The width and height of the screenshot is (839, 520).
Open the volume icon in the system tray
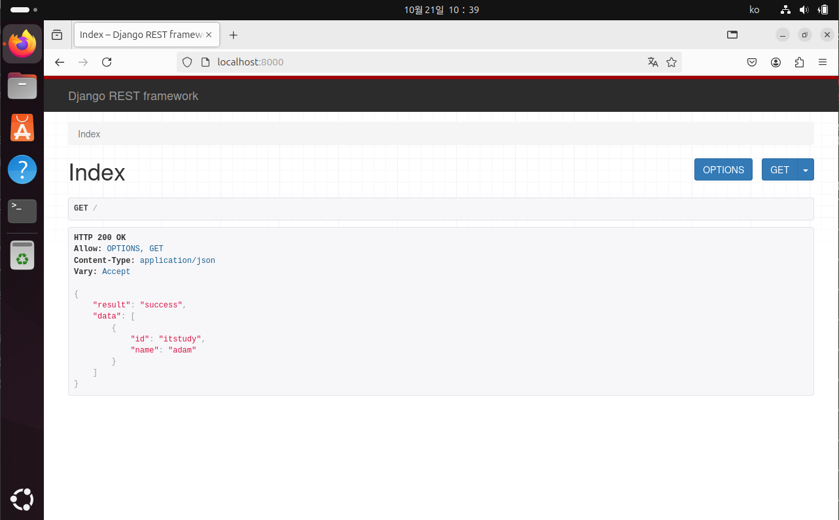(804, 10)
